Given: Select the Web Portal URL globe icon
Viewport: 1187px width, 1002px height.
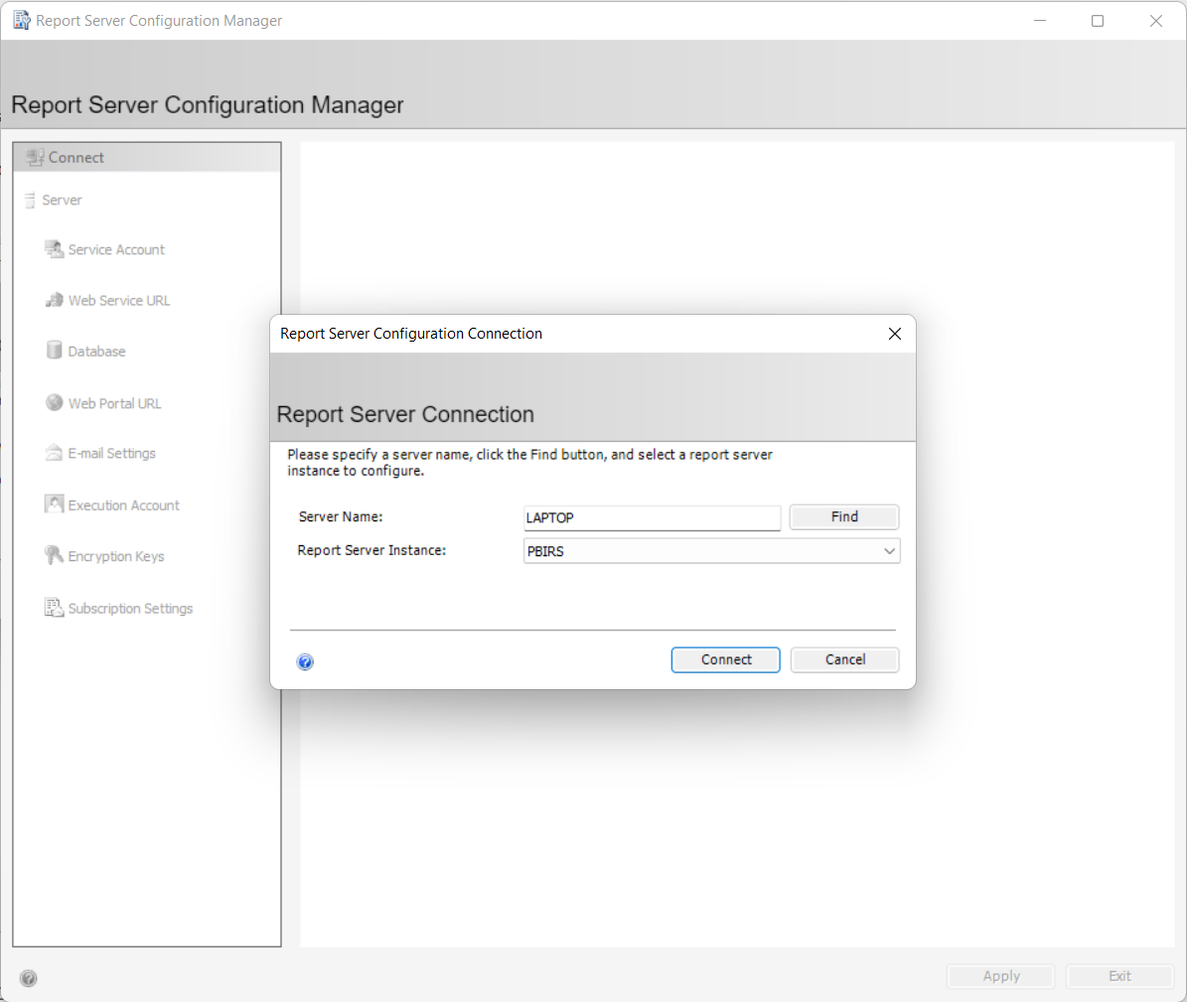Looking at the screenshot, I should 54,402.
